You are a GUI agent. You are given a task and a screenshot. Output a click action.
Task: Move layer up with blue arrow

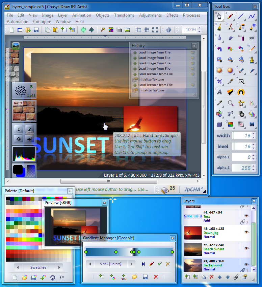(220, 277)
